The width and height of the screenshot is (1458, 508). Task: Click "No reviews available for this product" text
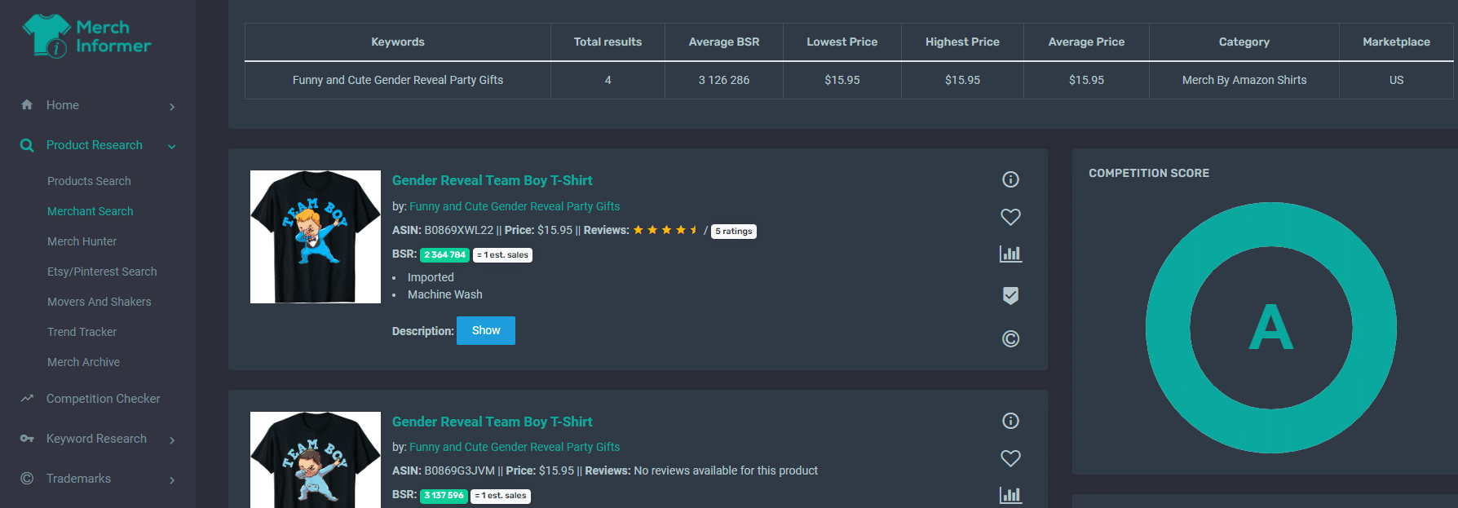(x=726, y=470)
